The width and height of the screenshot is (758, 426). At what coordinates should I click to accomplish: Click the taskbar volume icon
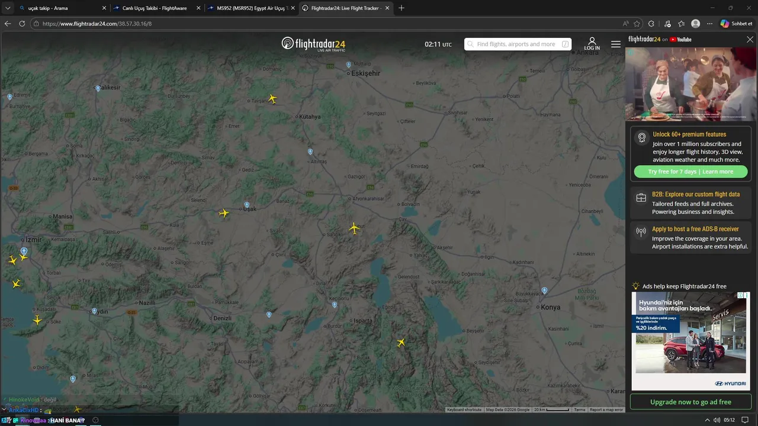point(717,420)
